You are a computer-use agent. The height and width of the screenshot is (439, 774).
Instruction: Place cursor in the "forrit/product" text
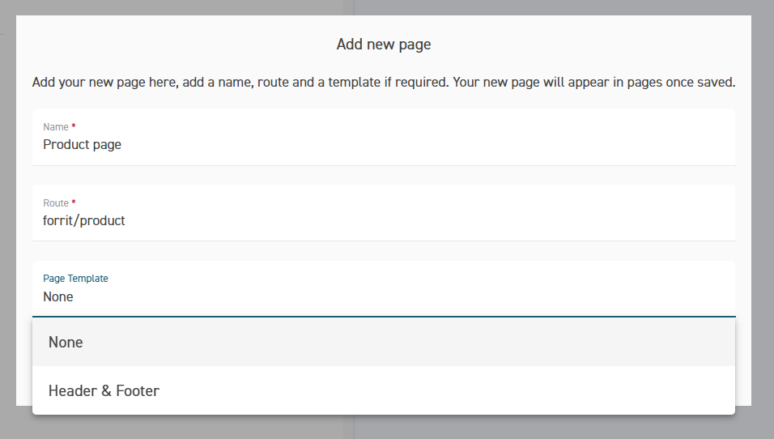(x=84, y=221)
